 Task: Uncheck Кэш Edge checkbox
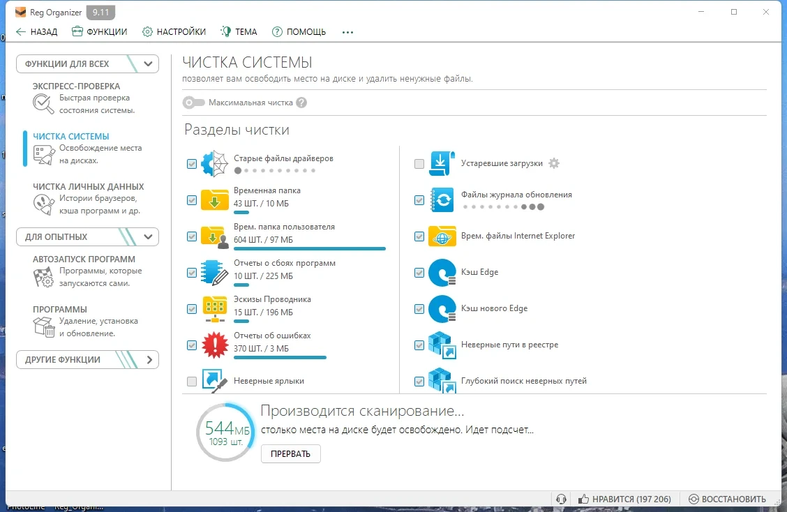(419, 273)
